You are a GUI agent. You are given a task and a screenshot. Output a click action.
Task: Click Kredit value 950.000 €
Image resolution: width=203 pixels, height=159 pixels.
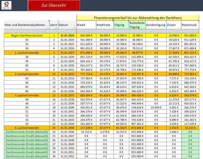click(x=86, y=36)
